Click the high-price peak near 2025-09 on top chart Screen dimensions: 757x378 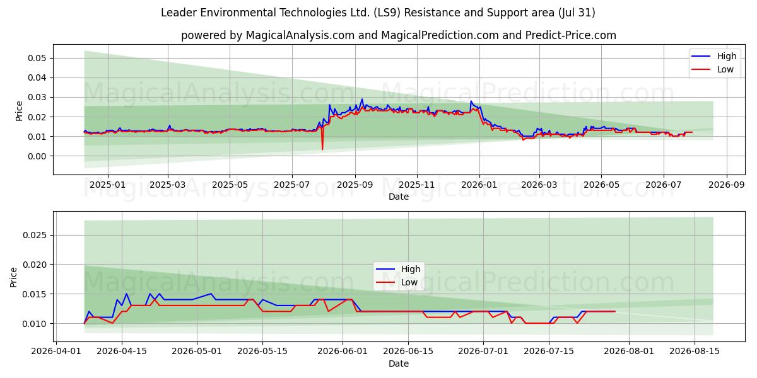361,100
